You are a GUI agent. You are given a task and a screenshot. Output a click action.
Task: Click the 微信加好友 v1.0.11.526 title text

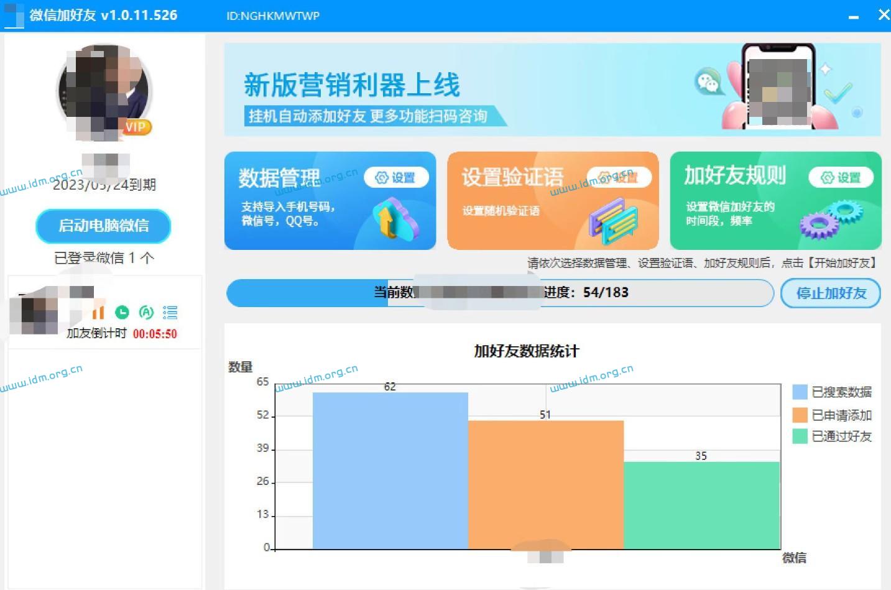click(x=103, y=15)
